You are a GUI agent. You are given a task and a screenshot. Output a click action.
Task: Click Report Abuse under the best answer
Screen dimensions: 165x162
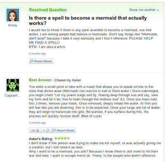point(64,131)
